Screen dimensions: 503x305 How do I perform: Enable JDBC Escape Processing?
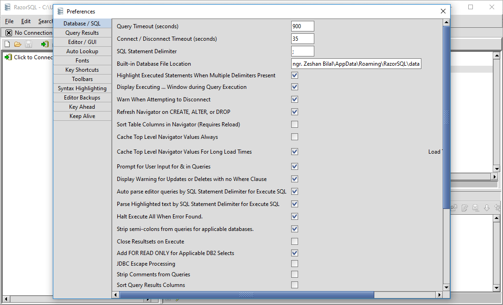294,264
